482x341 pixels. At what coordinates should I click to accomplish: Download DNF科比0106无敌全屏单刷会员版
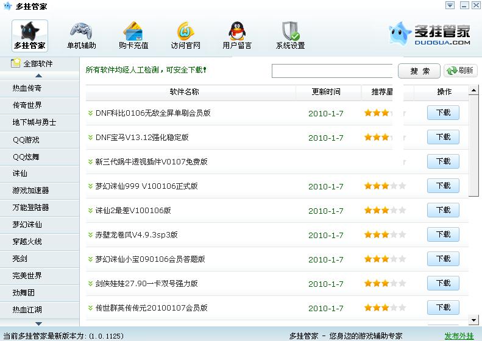443,113
